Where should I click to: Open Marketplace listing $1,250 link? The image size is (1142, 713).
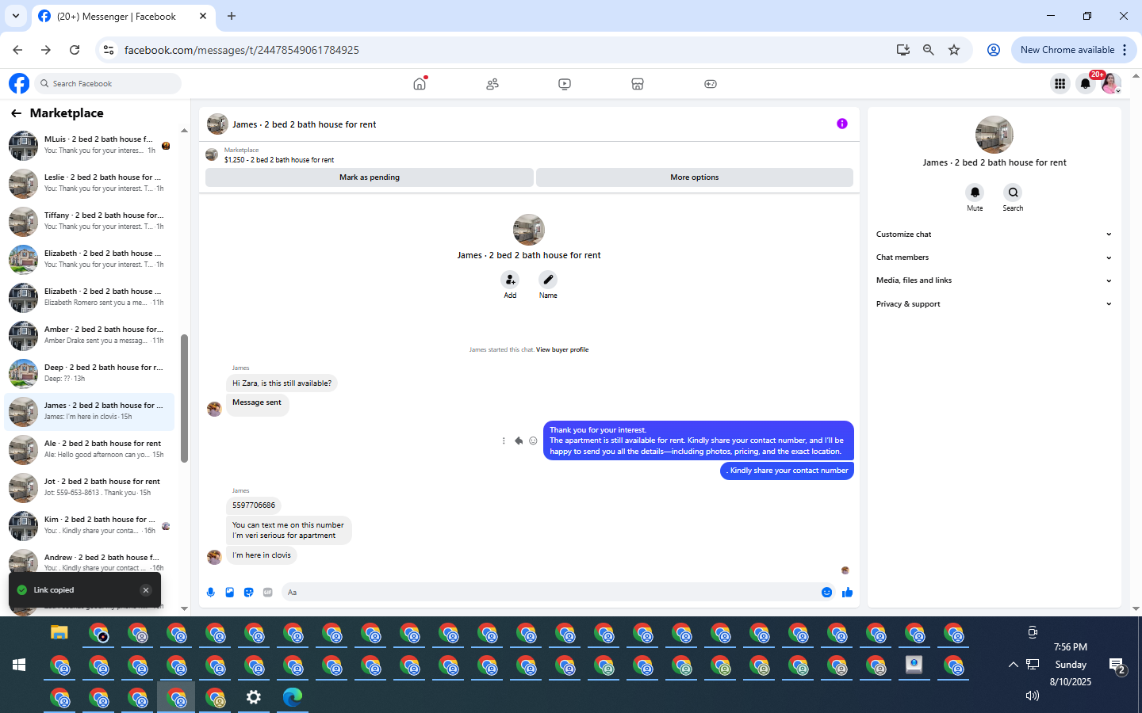(x=279, y=160)
